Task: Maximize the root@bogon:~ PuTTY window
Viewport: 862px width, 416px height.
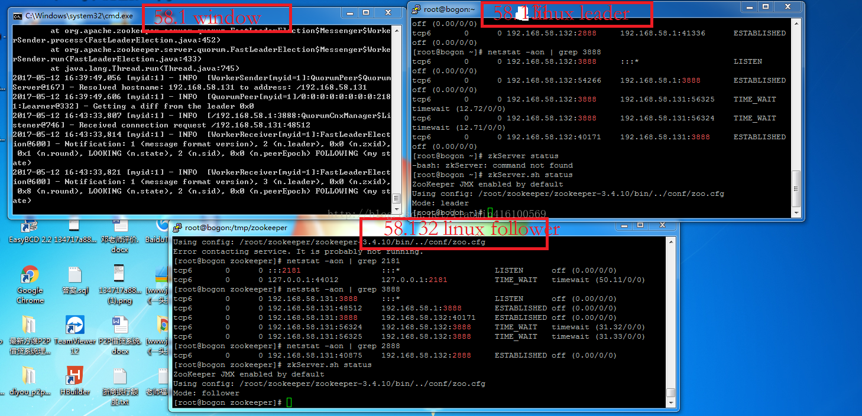Action: coord(766,6)
